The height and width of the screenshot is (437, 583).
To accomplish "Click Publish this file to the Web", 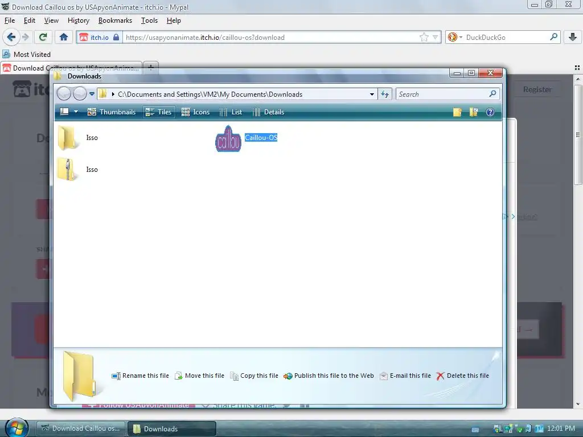I will [x=329, y=376].
